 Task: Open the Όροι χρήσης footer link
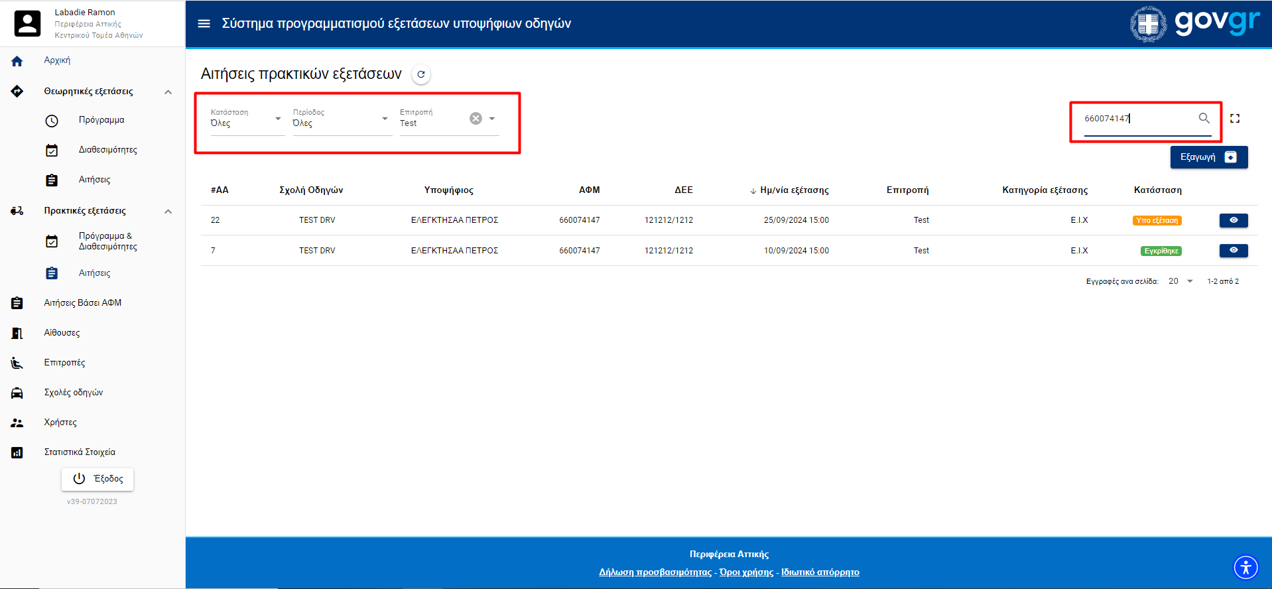746,572
